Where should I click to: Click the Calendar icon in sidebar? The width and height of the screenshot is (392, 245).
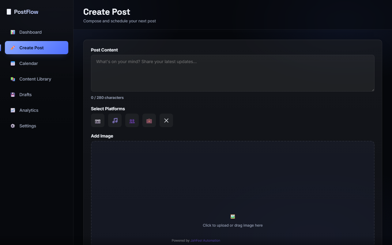[x=13, y=63]
